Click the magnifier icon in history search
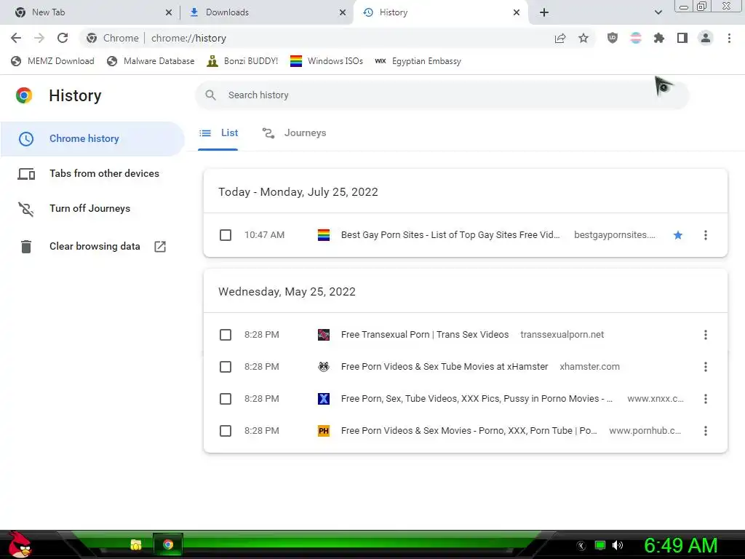The height and width of the screenshot is (559, 745). coord(210,95)
